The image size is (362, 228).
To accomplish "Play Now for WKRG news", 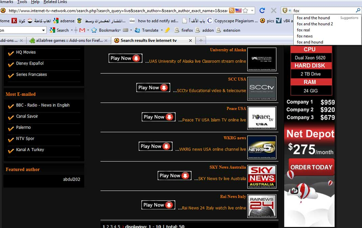I will [156, 146].
